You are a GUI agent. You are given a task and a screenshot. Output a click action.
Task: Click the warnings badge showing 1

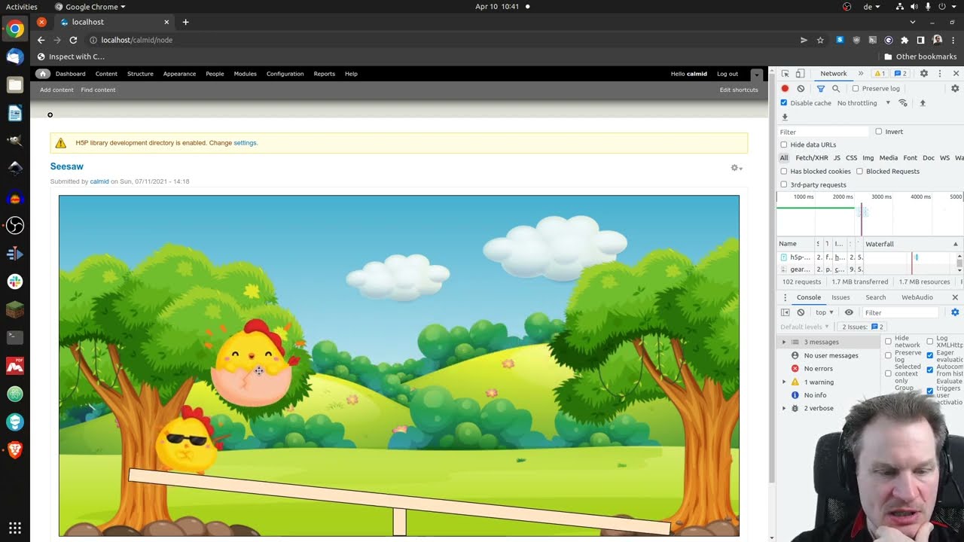(x=879, y=74)
